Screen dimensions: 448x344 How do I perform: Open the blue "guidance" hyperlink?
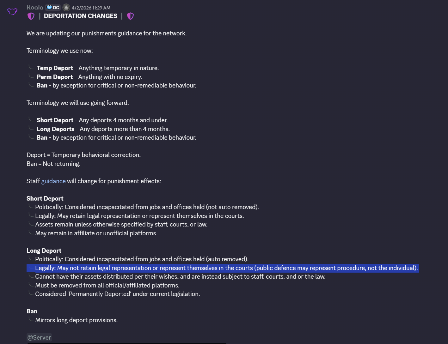click(x=53, y=181)
